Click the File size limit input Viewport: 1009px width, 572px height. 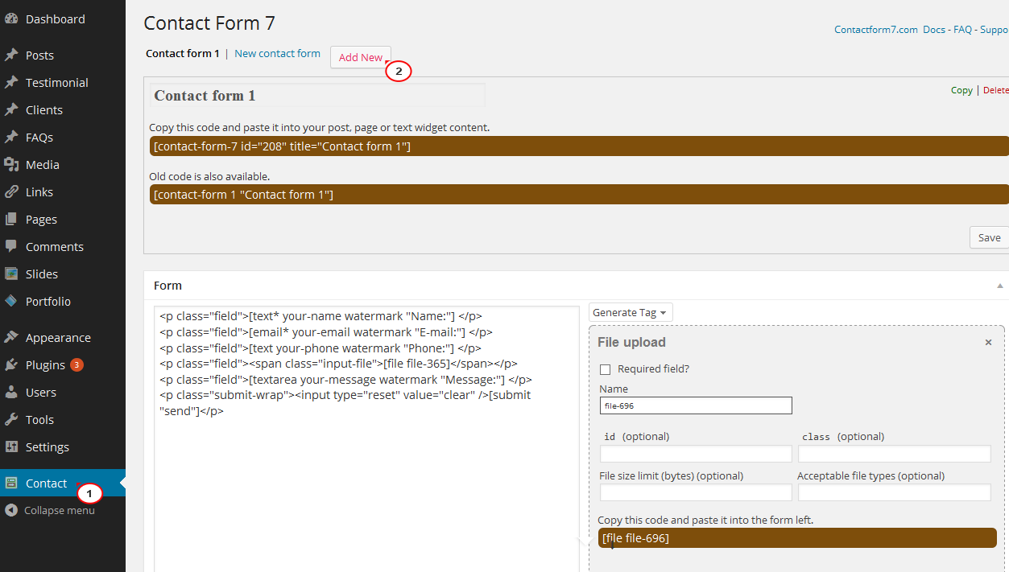point(696,492)
